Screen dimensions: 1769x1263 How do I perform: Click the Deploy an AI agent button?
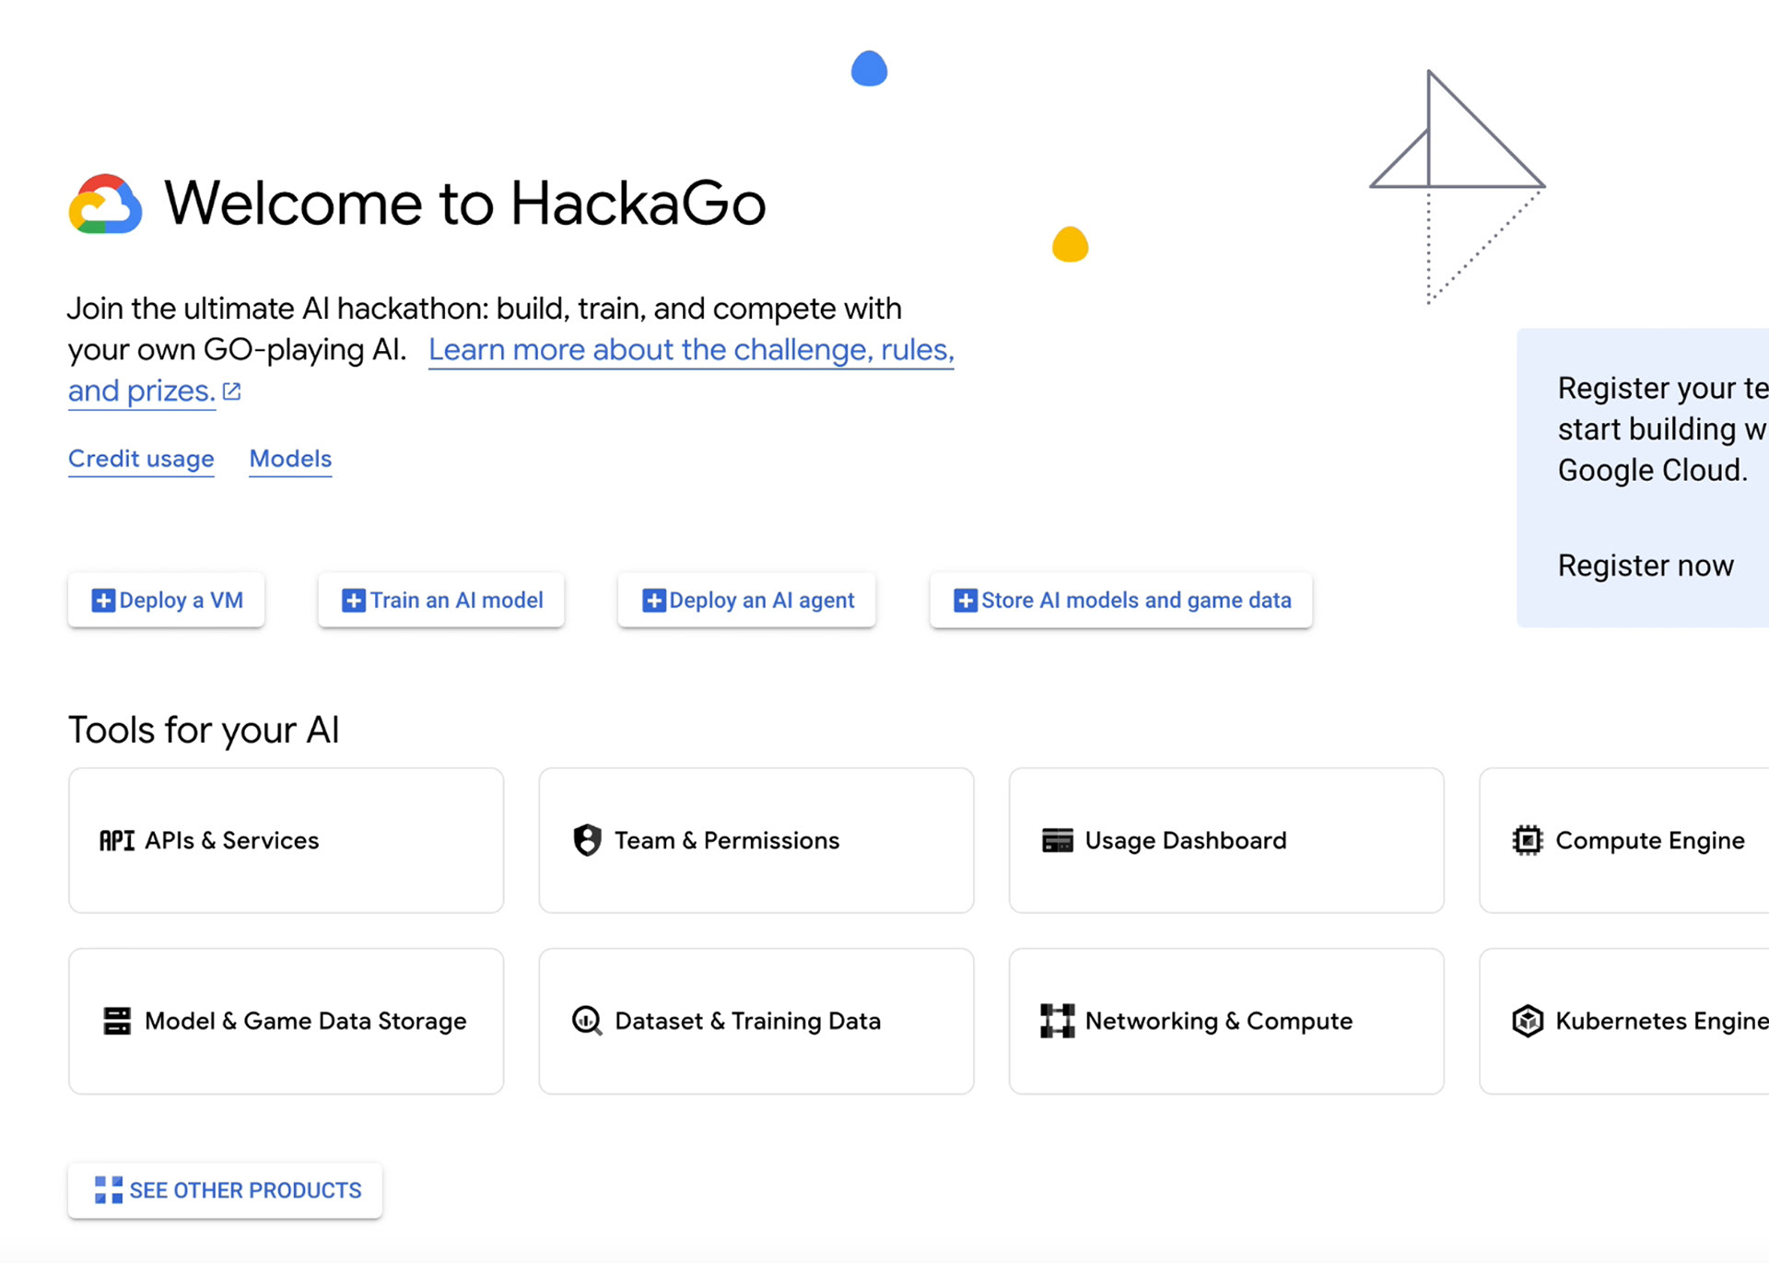coord(747,601)
